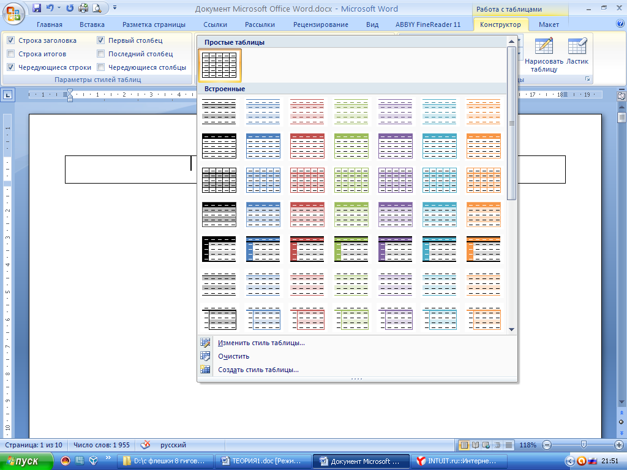
Task: Toggle Строка заголовка checkbox
Action: coord(11,40)
